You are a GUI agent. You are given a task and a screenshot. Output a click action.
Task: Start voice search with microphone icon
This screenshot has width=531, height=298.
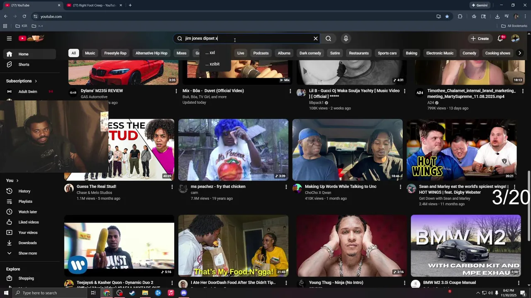(x=346, y=38)
